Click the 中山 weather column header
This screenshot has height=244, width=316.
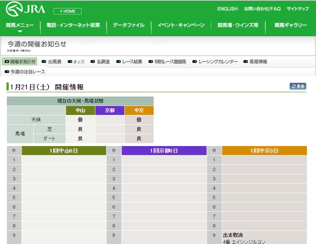click(x=80, y=110)
